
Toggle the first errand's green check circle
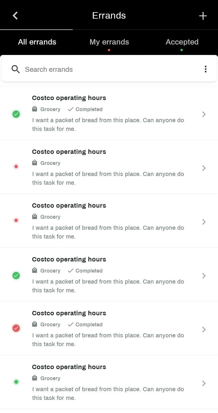16,114
